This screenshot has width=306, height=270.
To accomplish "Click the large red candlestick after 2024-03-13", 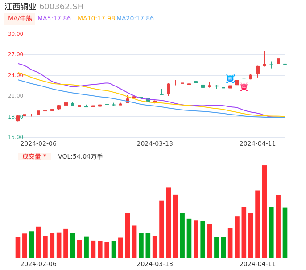I will [169, 89].
